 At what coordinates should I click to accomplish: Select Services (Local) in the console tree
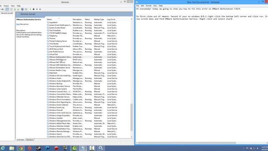[7, 13]
